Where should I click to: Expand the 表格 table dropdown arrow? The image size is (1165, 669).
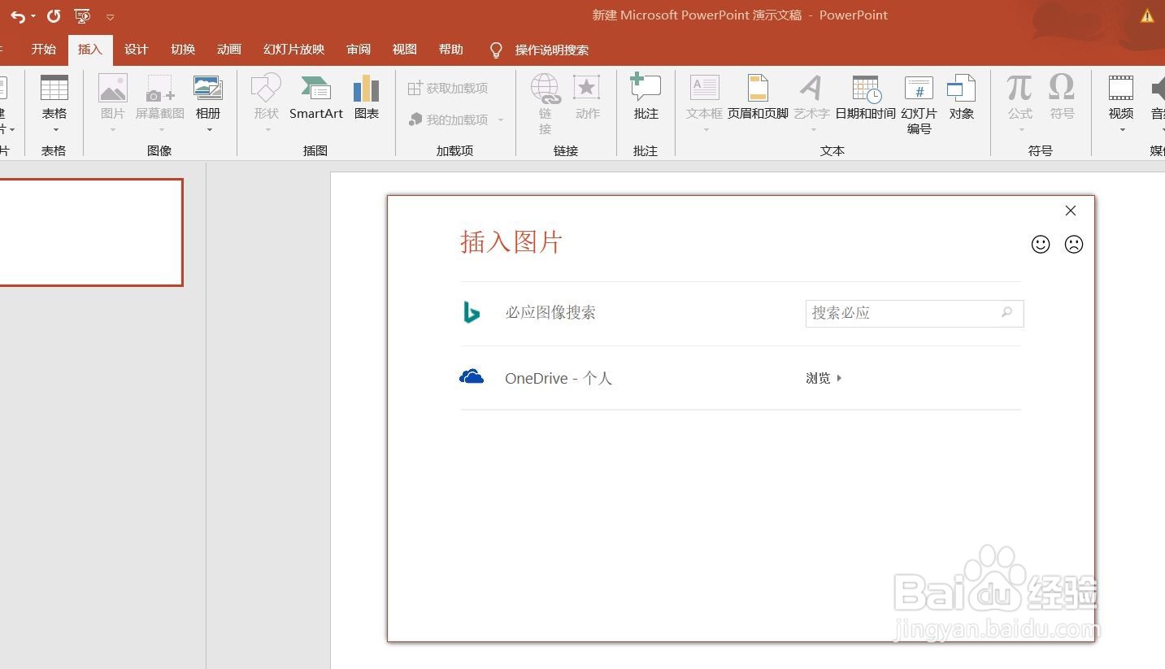click(x=55, y=129)
